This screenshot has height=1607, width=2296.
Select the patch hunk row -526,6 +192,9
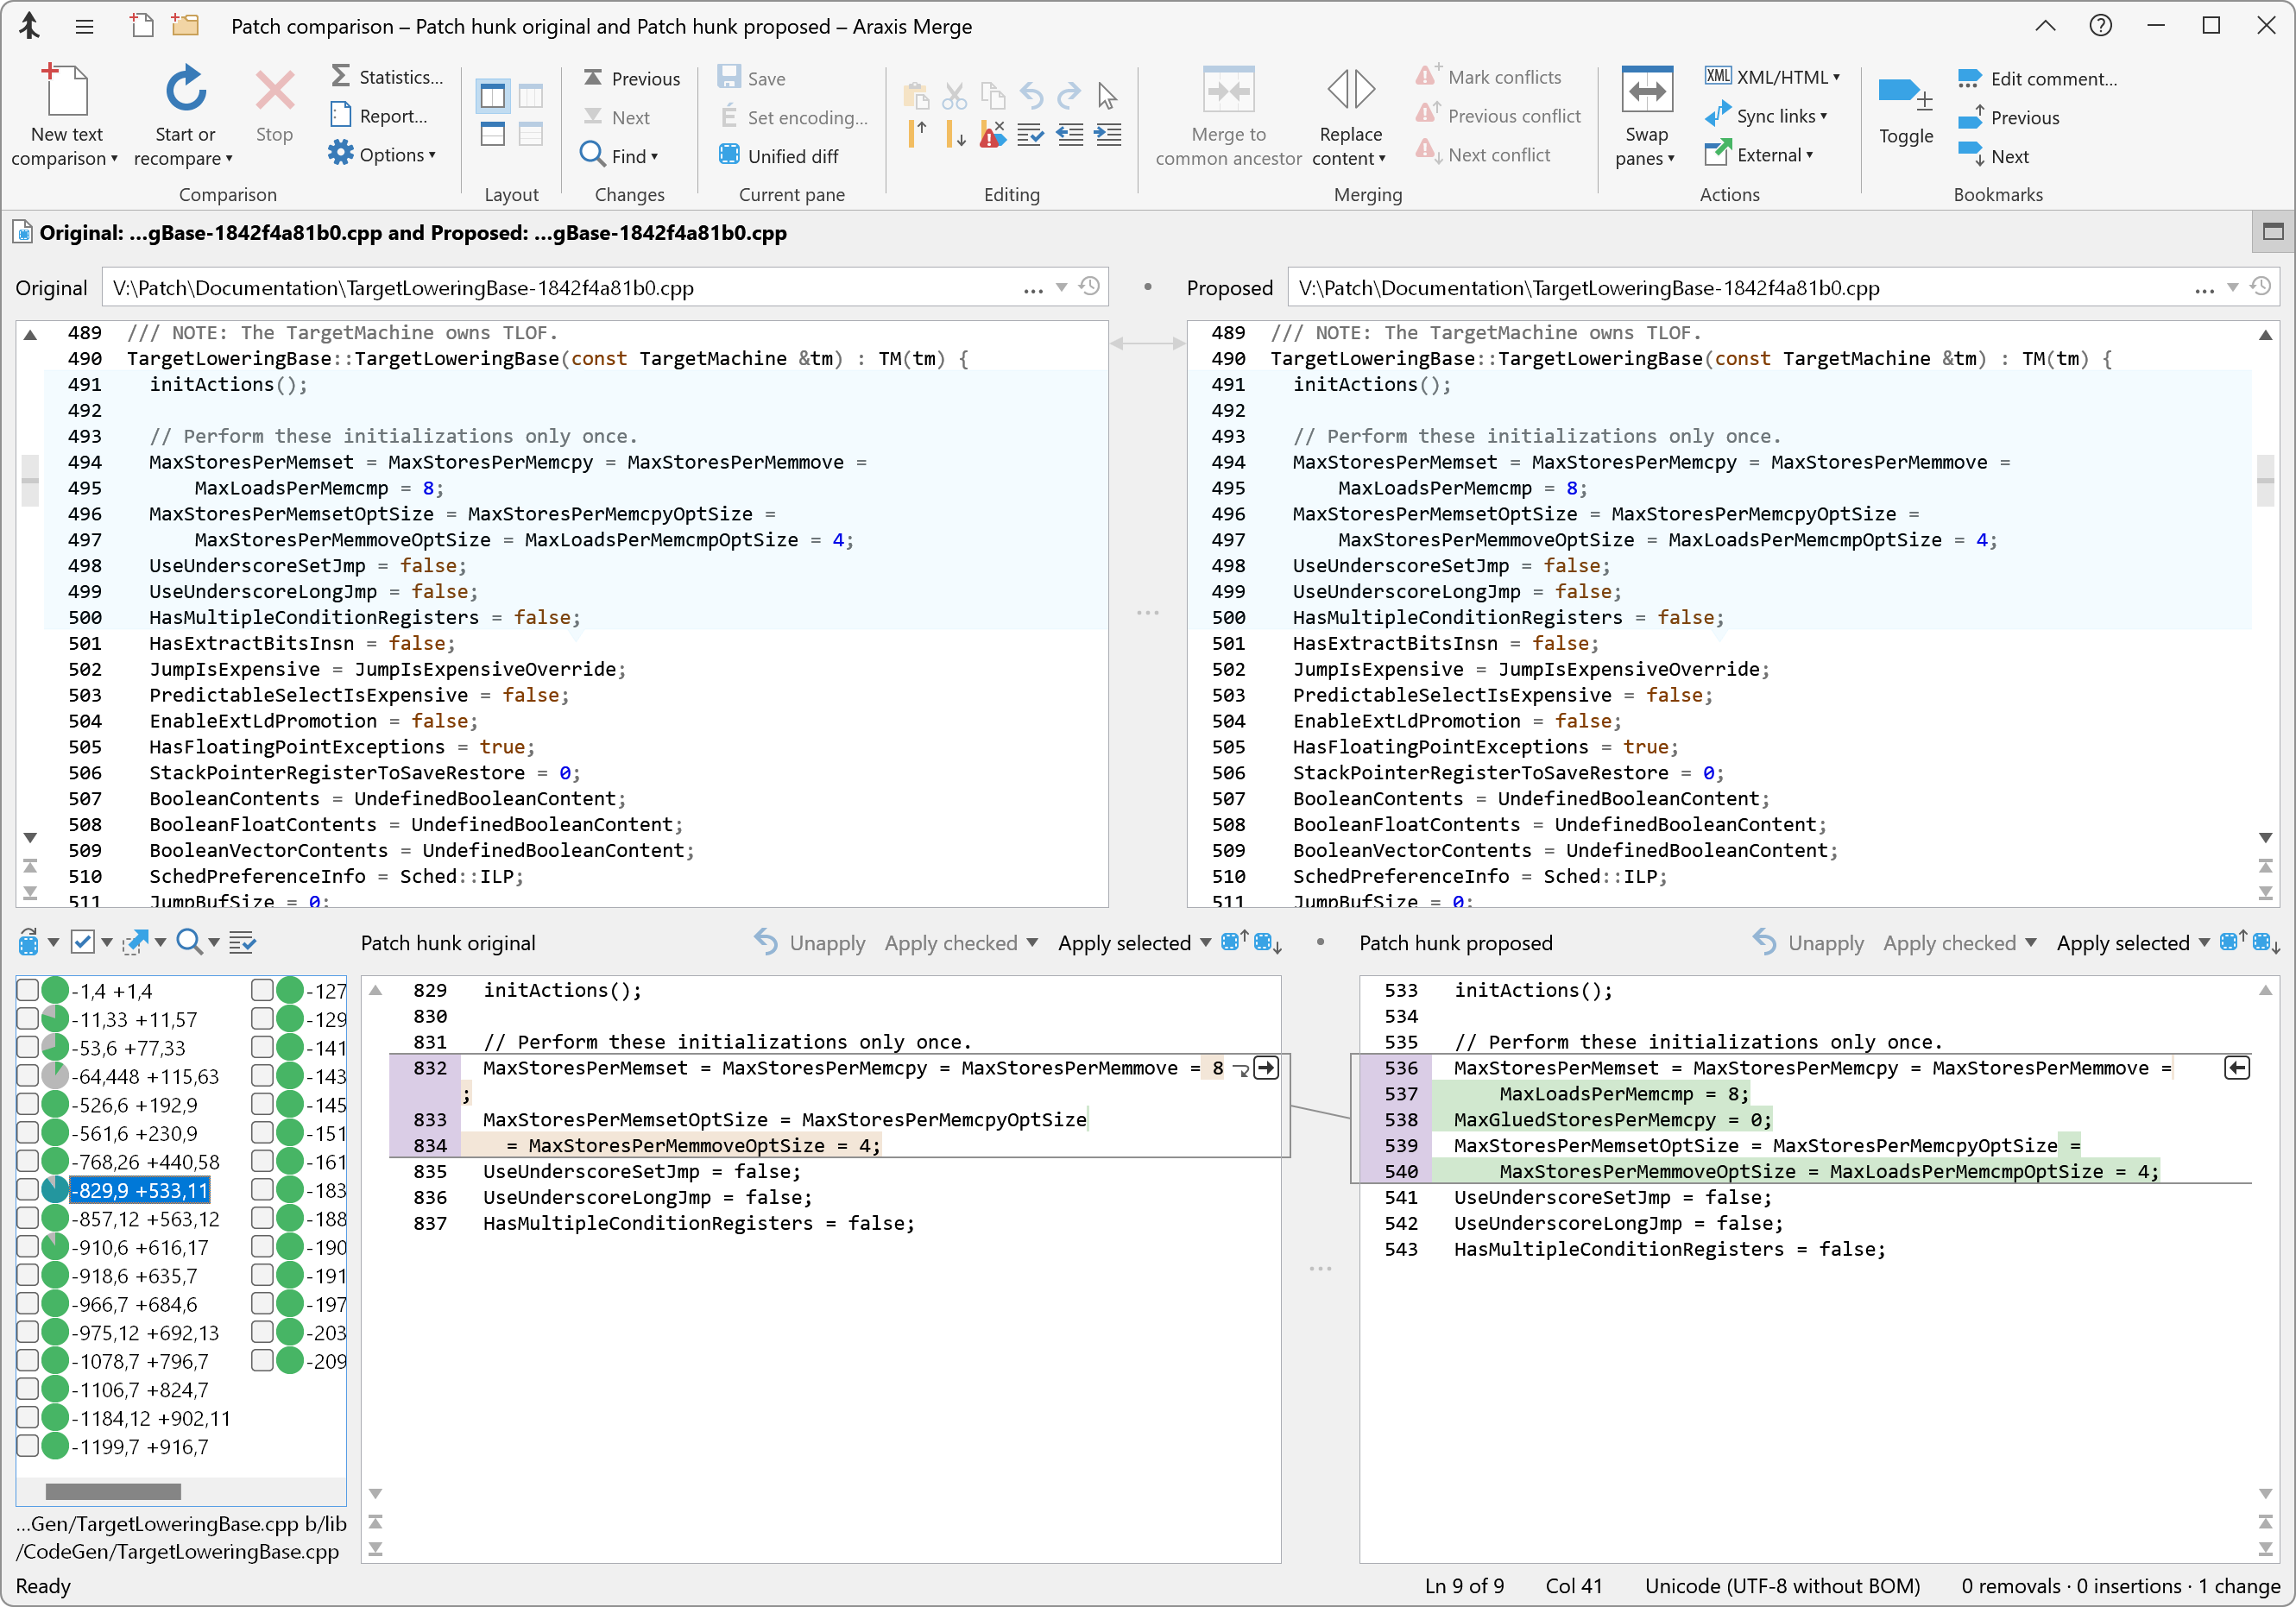[x=140, y=1108]
